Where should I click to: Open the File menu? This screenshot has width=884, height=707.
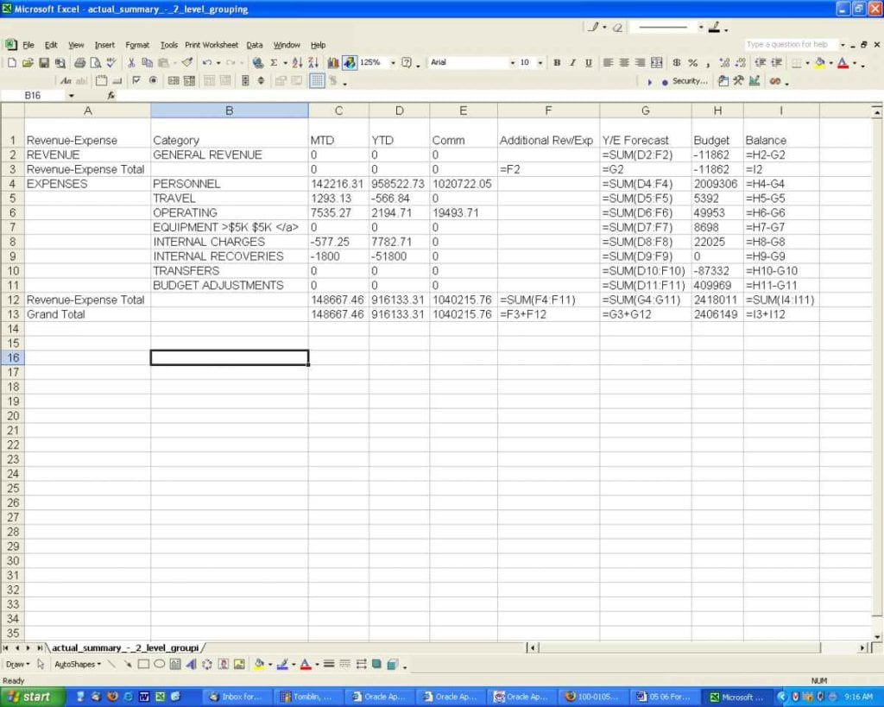coord(28,45)
